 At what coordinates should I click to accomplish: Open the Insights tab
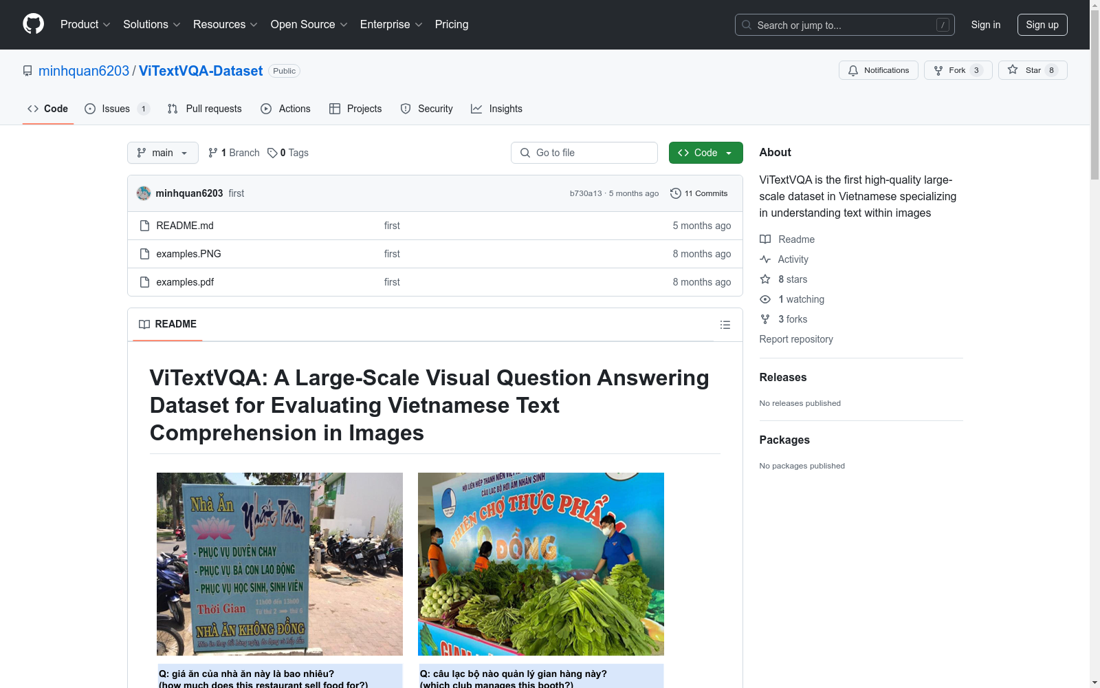pos(496,109)
